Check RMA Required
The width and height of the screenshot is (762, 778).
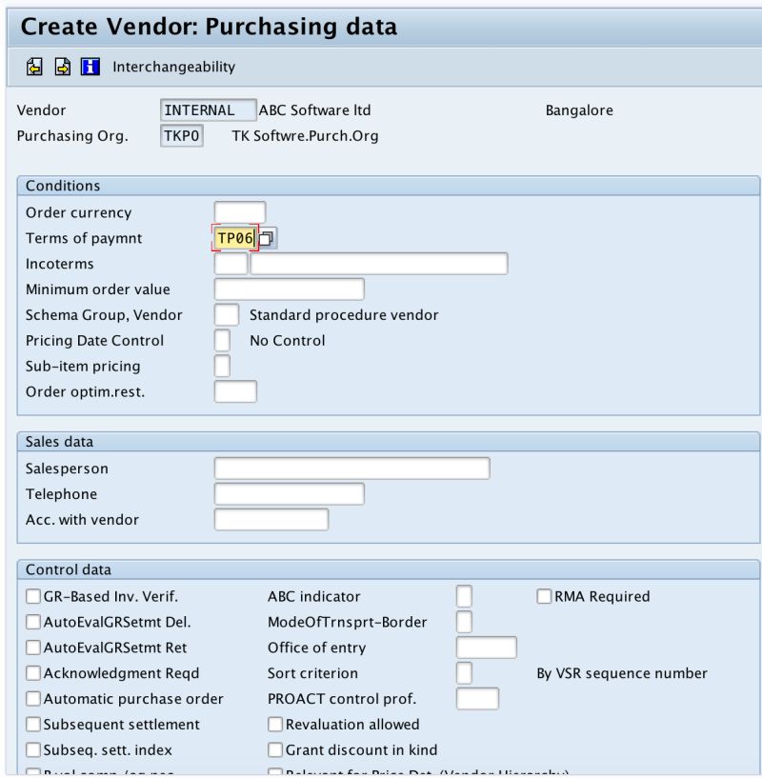point(543,596)
